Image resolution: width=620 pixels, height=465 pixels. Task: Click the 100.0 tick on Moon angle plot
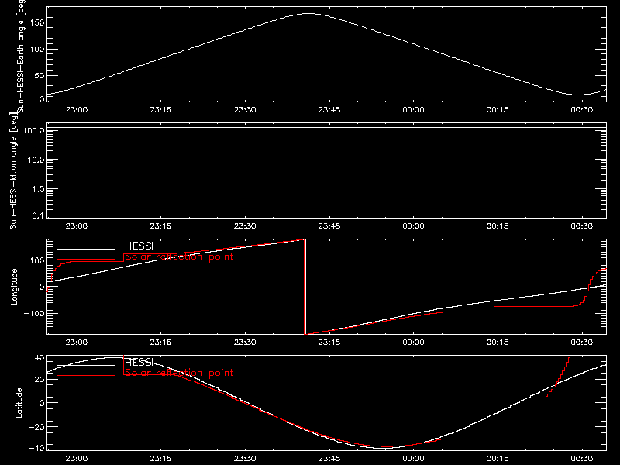[x=33, y=130]
